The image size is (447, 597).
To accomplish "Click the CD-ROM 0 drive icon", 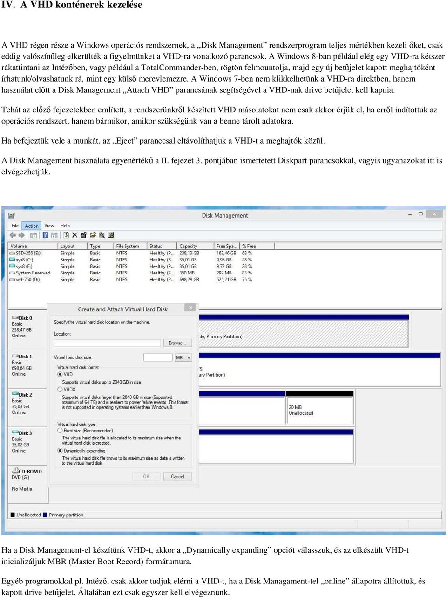I will [x=15, y=471].
